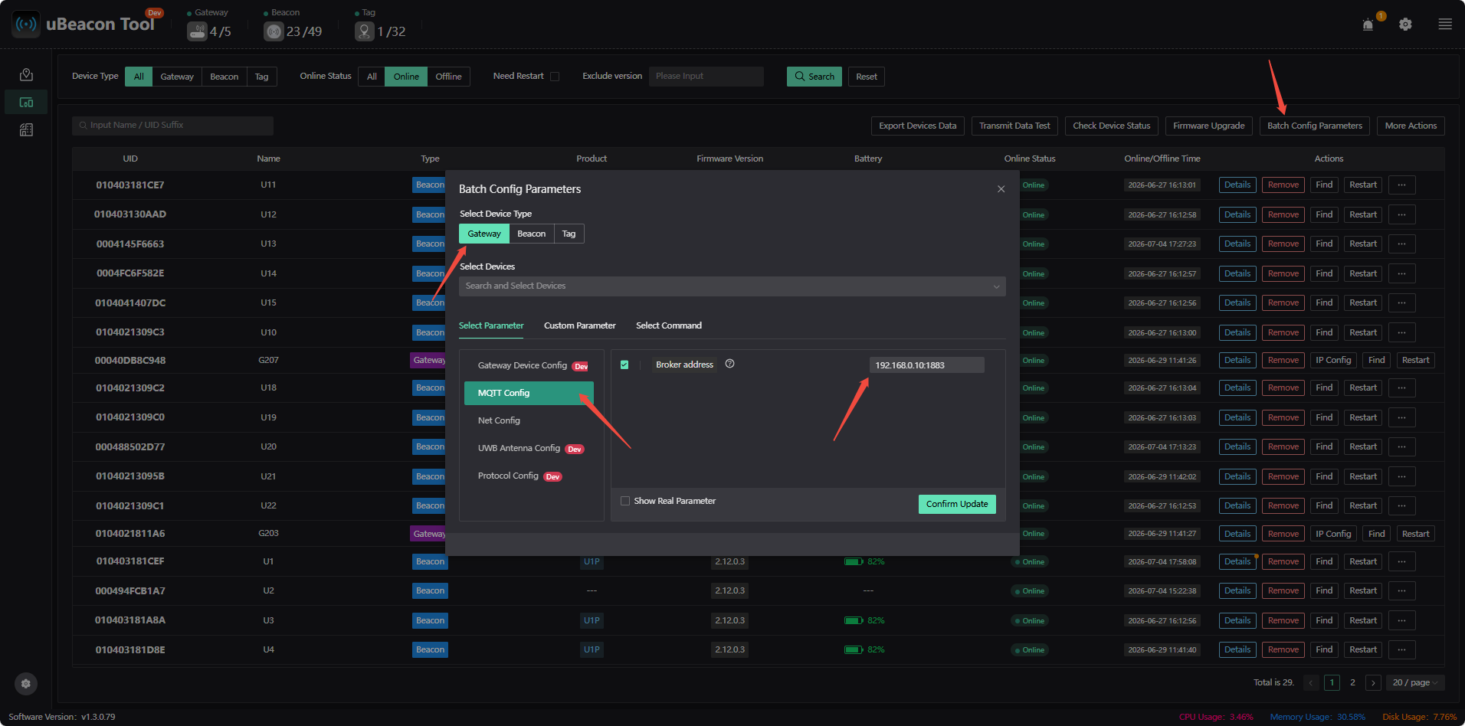
Task: Open the notification bell icon
Action: click(x=1368, y=25)
